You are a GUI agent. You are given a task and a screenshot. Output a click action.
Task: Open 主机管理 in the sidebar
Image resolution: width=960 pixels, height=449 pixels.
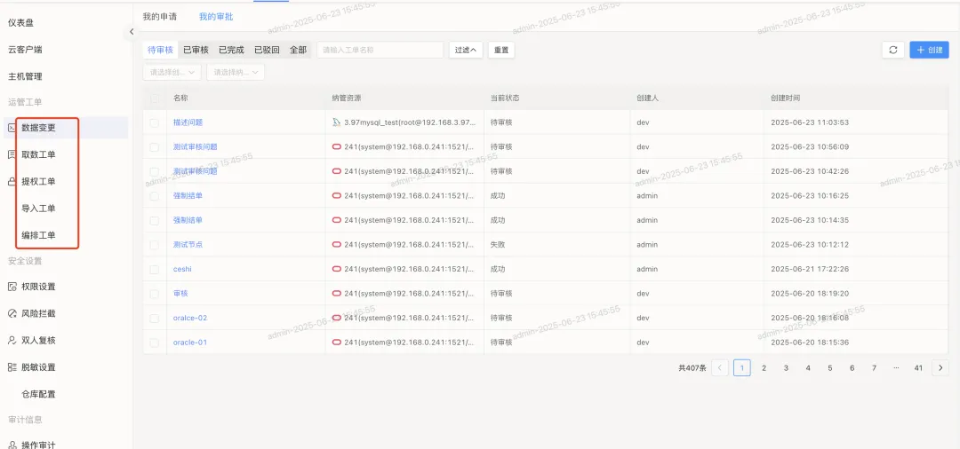pos(25,76)
